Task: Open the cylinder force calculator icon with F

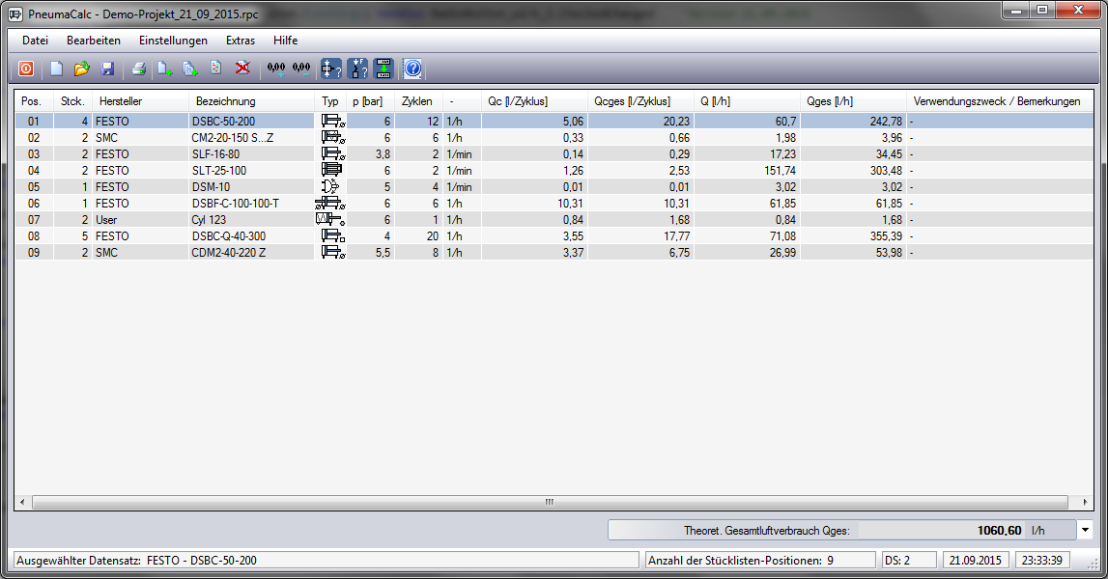Action: click(358, 69)
